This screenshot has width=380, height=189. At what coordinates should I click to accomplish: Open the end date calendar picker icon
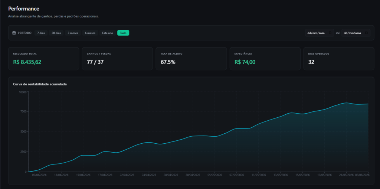click(x=366, y=33)
